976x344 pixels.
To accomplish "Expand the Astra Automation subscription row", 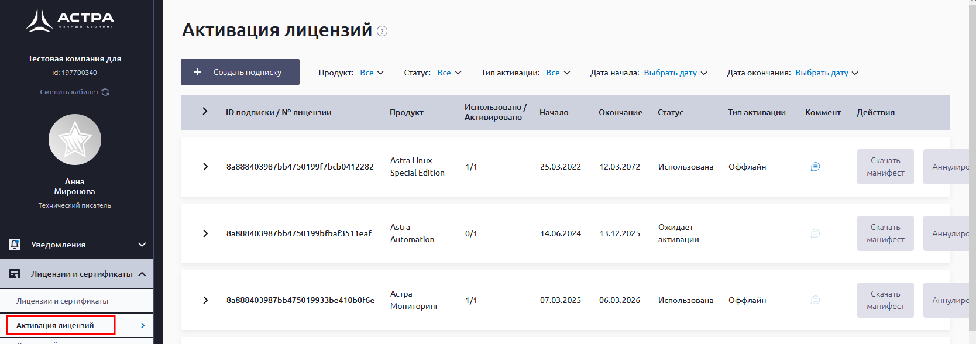I will (205, 233).
